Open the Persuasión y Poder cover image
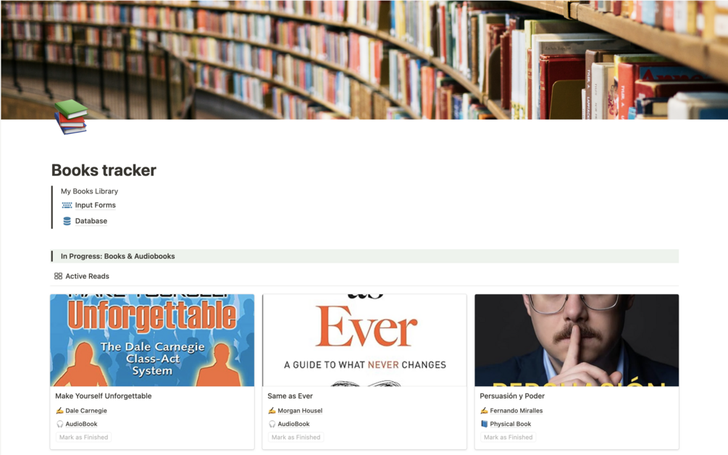The height and width of the screenshot is (455, 728). pyautogui.click(x=577, y=341)
